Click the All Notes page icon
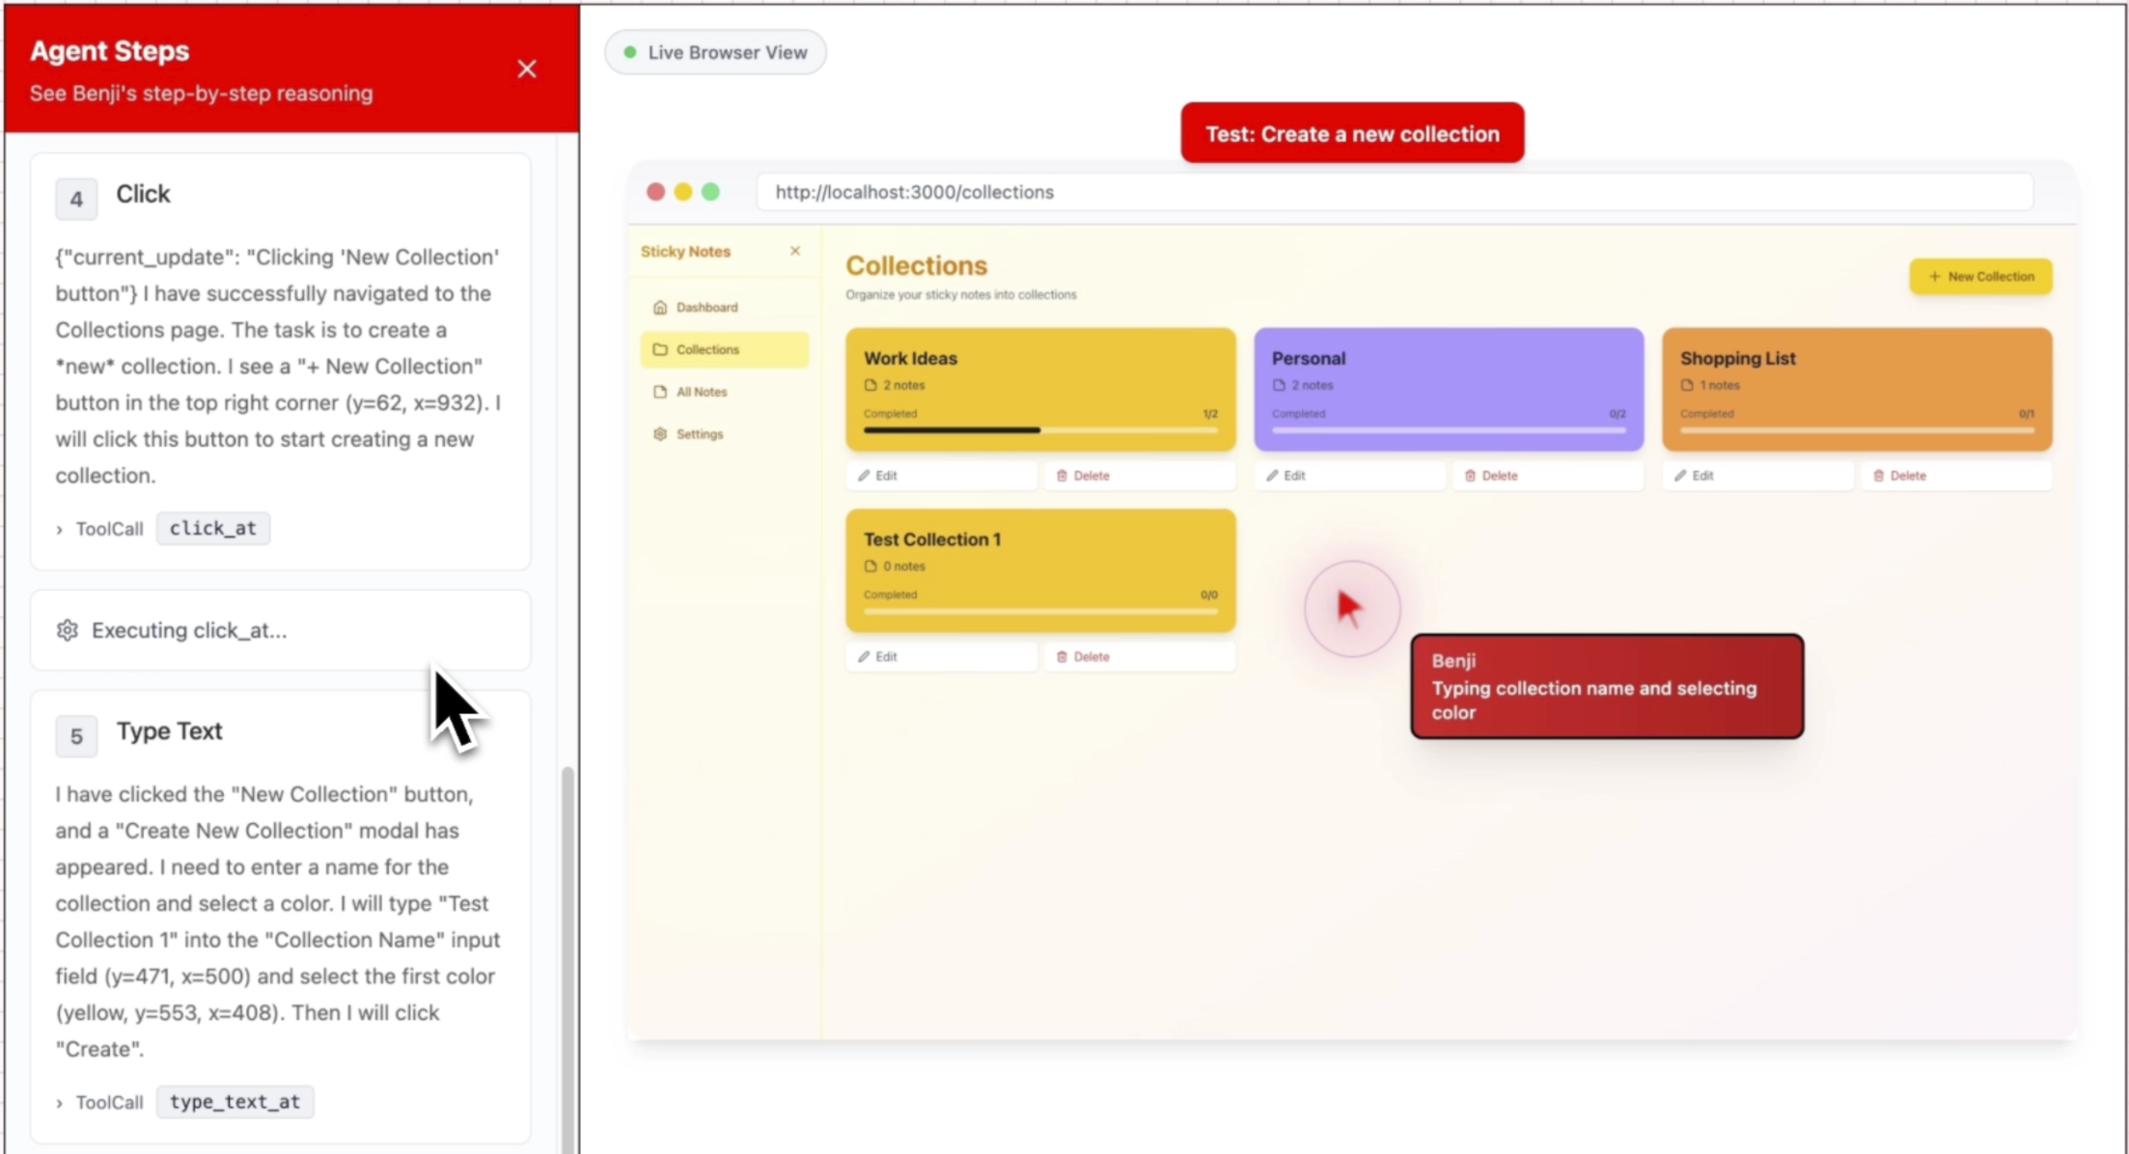Image resolution: width=2129 pixels, height=1154 pixels. point(660,392)
